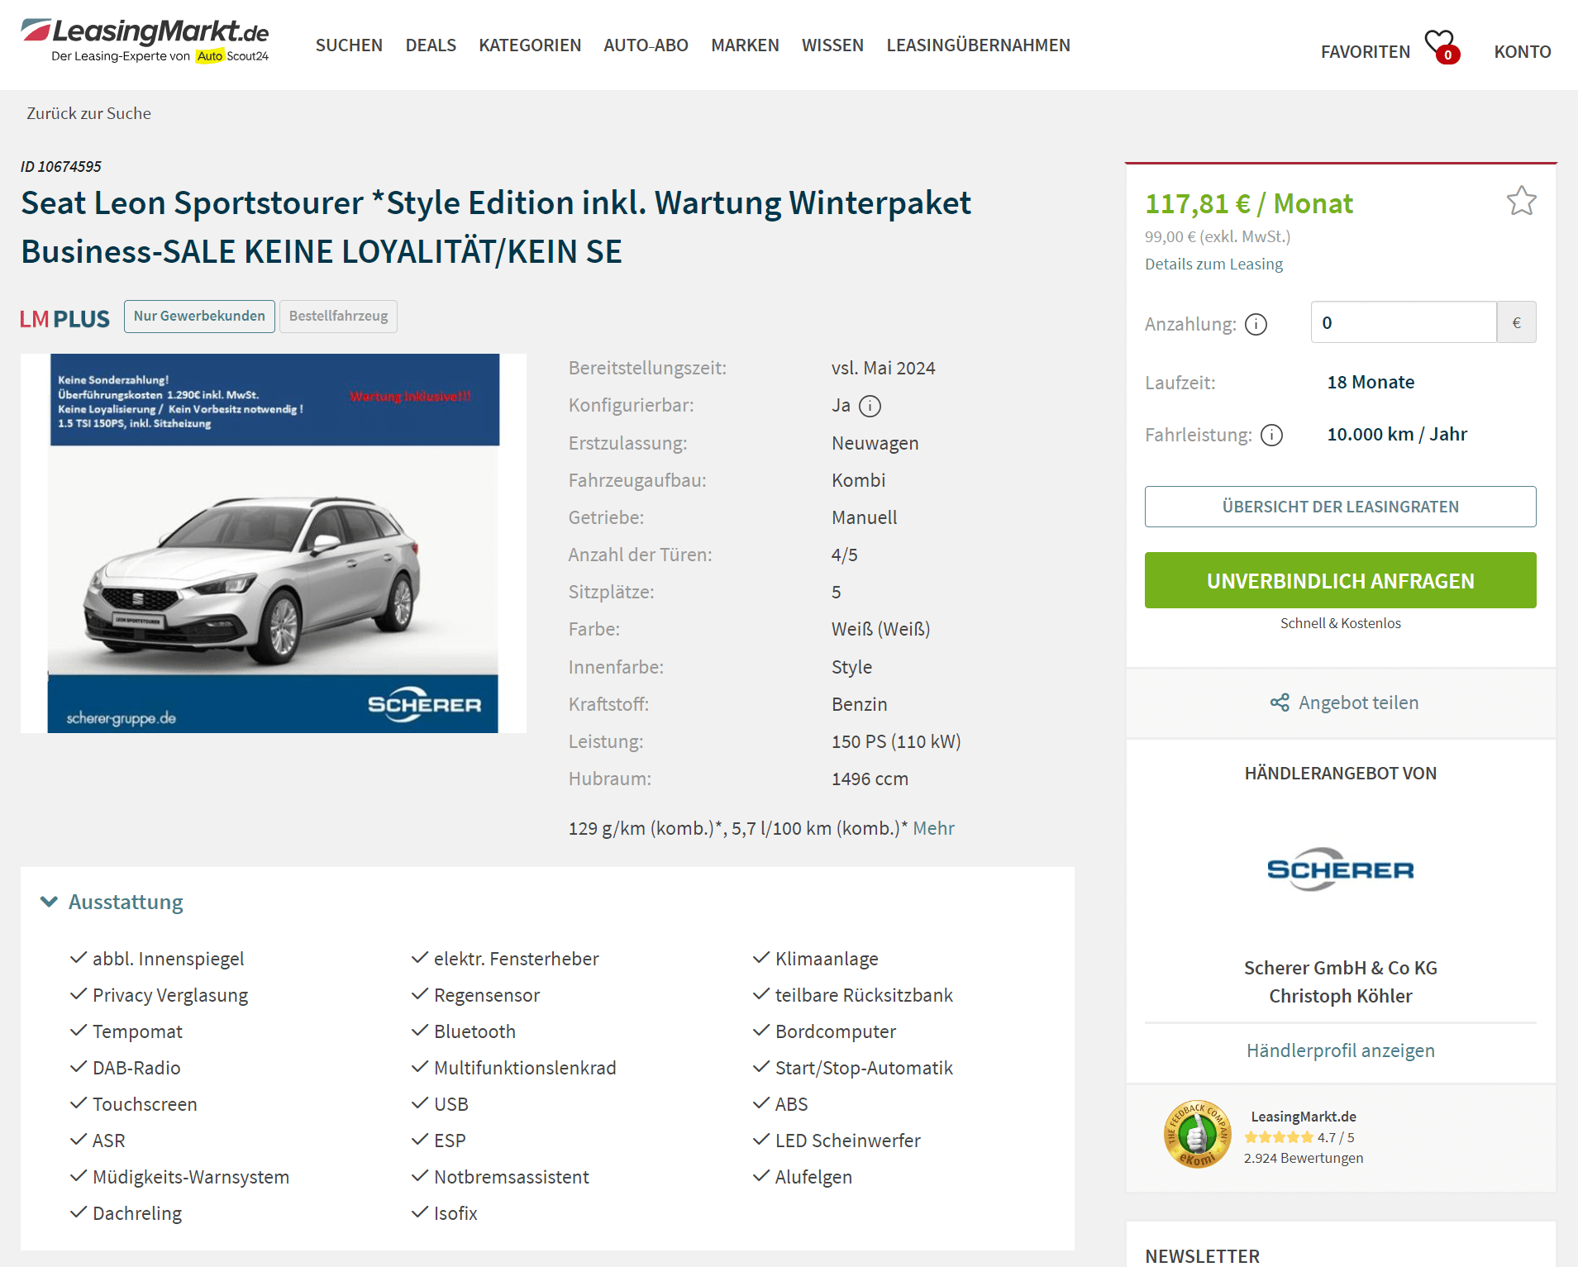Open the FAVORITEN link
The width and height of the screenshot is (1578, 1267).
tap(1366, 52)
